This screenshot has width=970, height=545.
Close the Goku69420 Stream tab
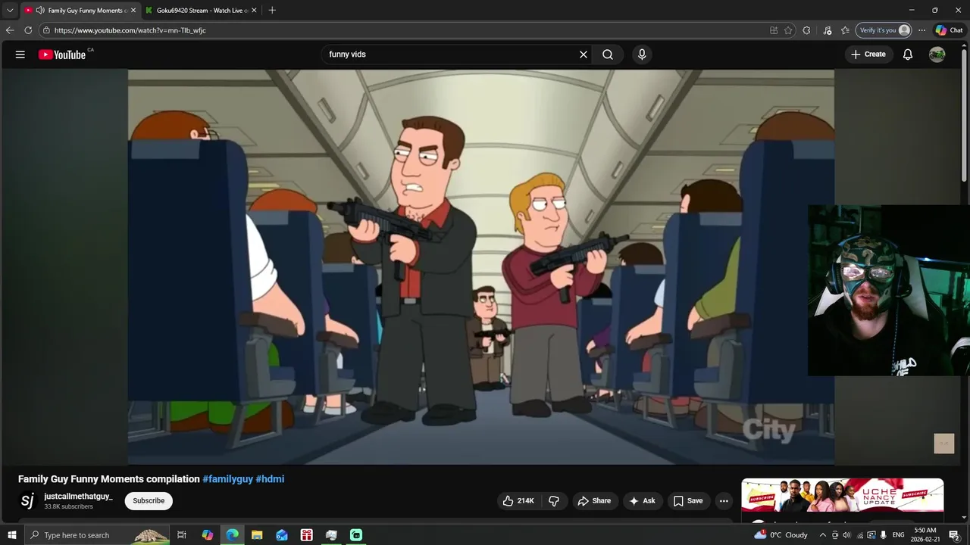click(x=254, y=11)
